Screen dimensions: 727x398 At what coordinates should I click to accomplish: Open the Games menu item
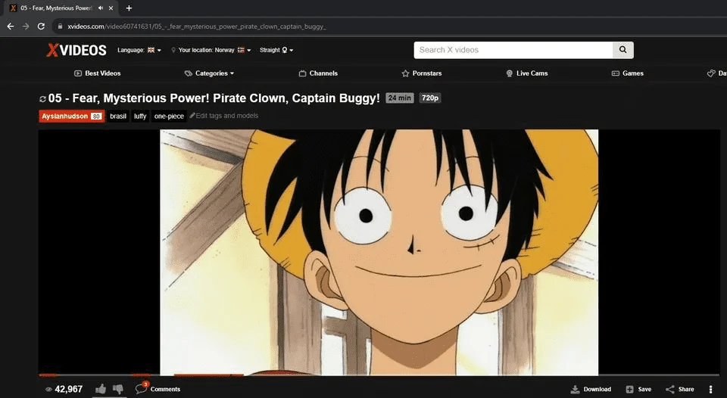(x=627, y=73)
